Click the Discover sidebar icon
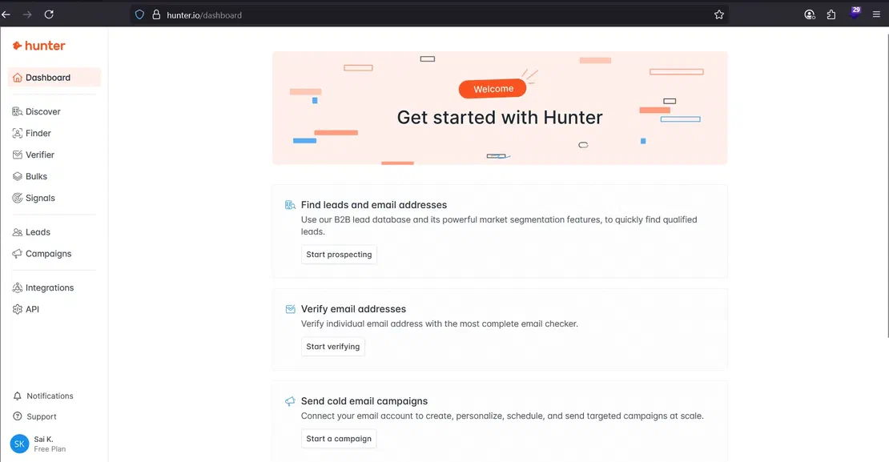Viewport: 889px width, 462px height. 18,111
